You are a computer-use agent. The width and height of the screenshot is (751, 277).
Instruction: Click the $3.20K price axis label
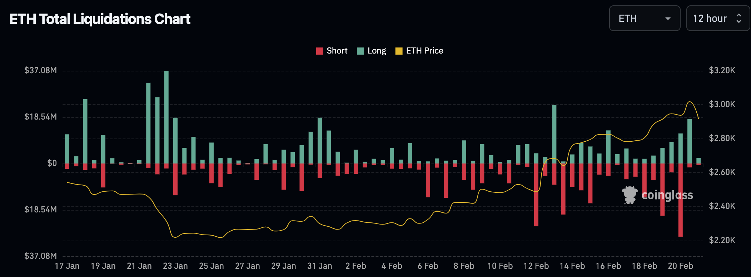pyautogui.click(x=722, y=70)
